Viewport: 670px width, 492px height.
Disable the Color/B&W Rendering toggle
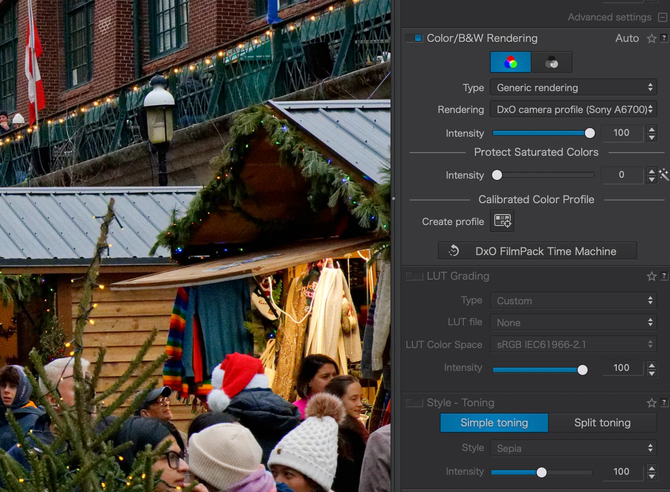[415, 38]
